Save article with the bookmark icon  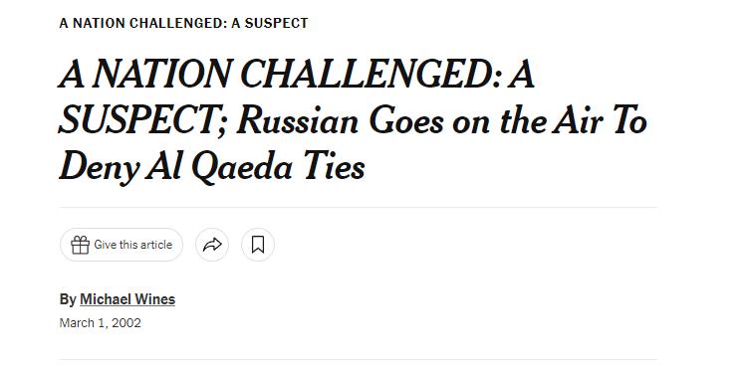(258, 245)
